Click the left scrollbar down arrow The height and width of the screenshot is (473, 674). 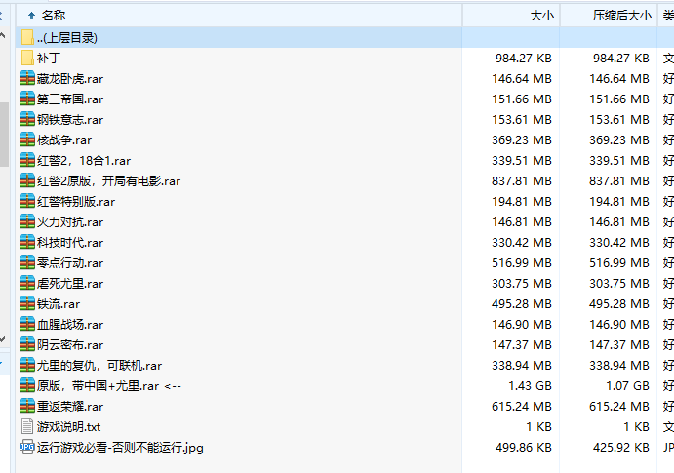(x=3, y=339)
